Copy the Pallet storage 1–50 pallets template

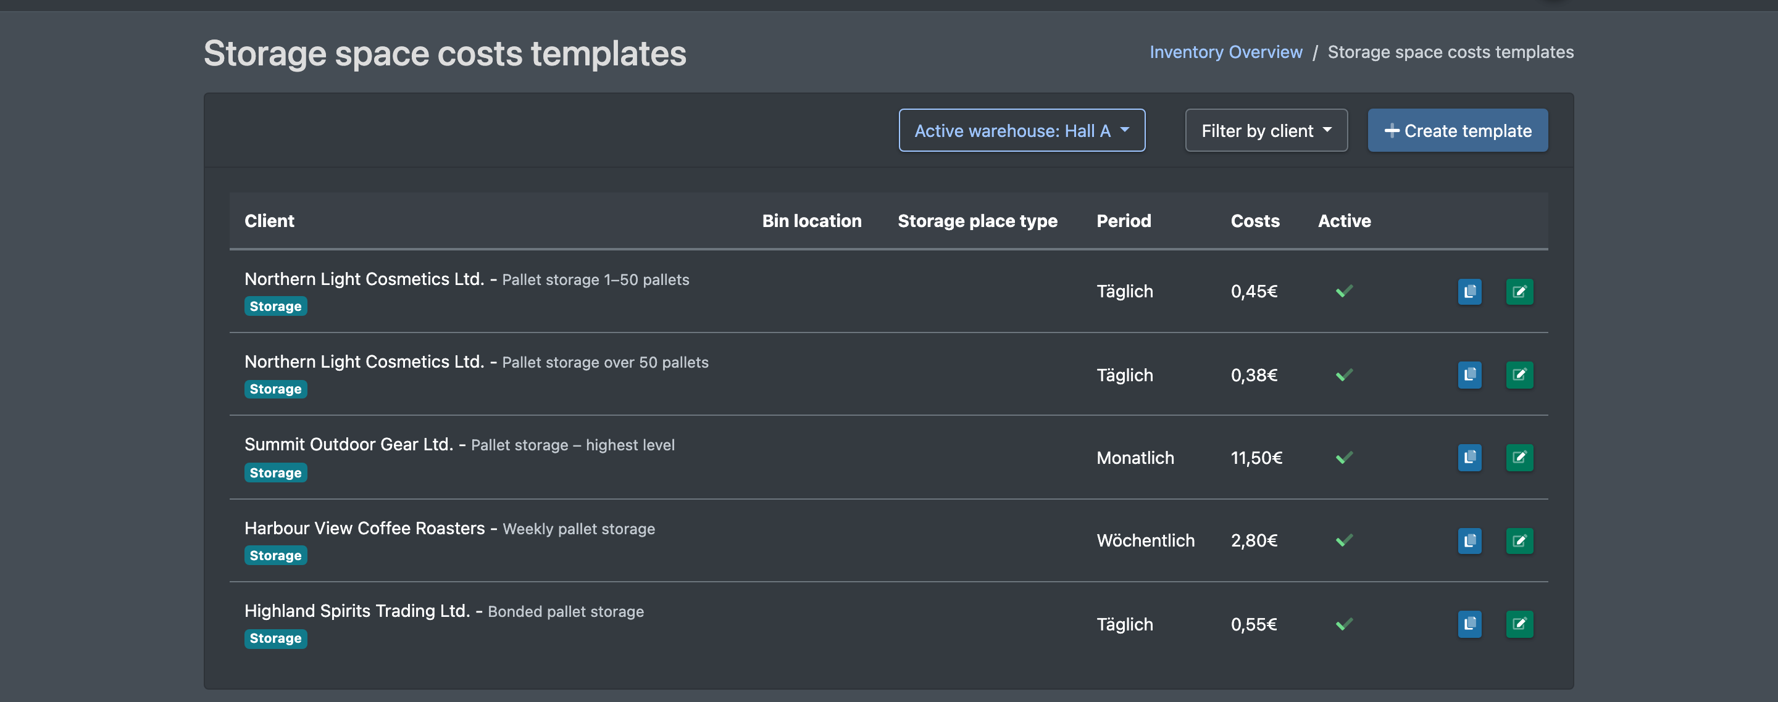tap(1469, 292)
